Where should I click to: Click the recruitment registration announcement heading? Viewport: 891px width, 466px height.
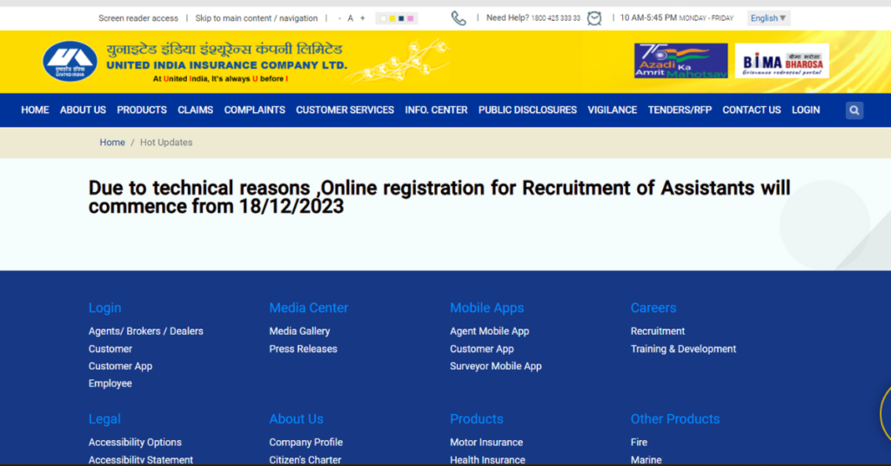(x=439, y=197)
